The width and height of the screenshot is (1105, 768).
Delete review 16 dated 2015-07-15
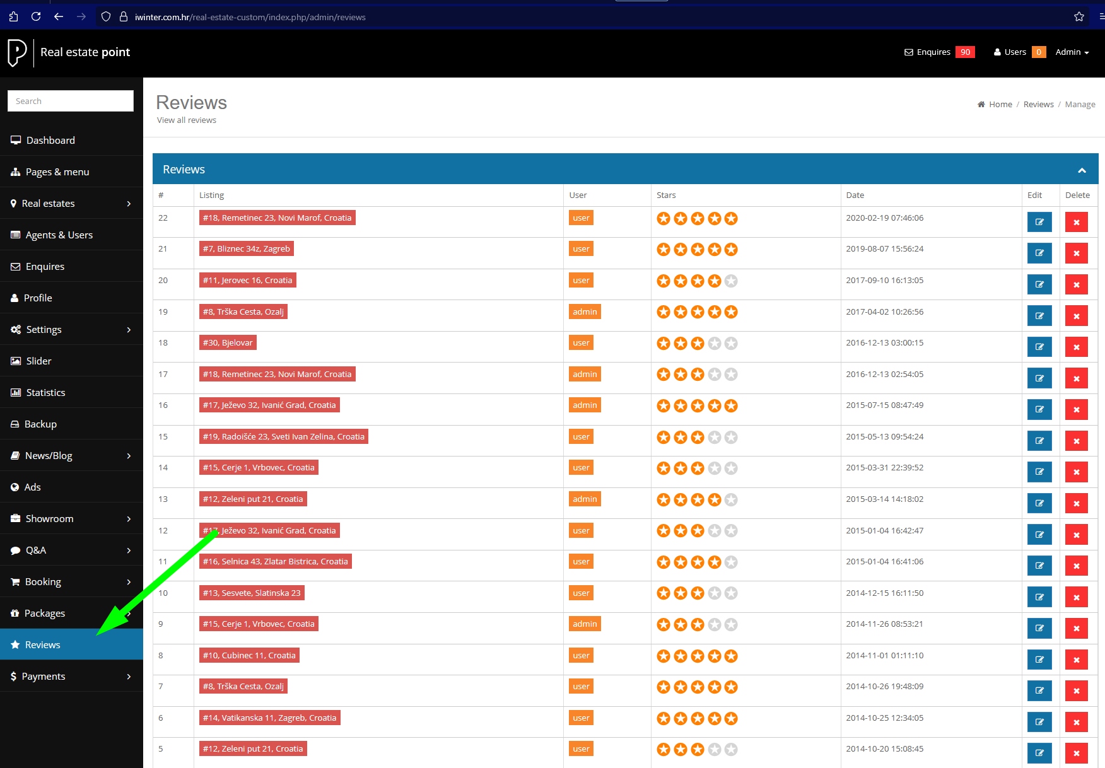click(x=1077, y=409)
